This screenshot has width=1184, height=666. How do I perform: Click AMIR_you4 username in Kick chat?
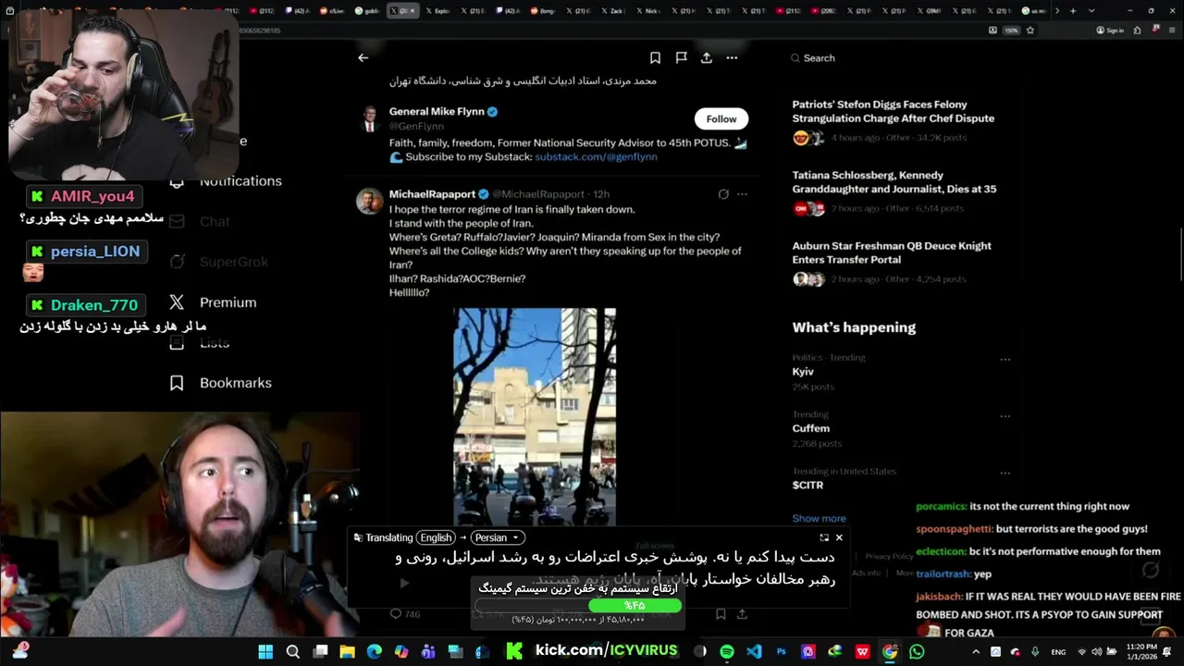[92, 196]
